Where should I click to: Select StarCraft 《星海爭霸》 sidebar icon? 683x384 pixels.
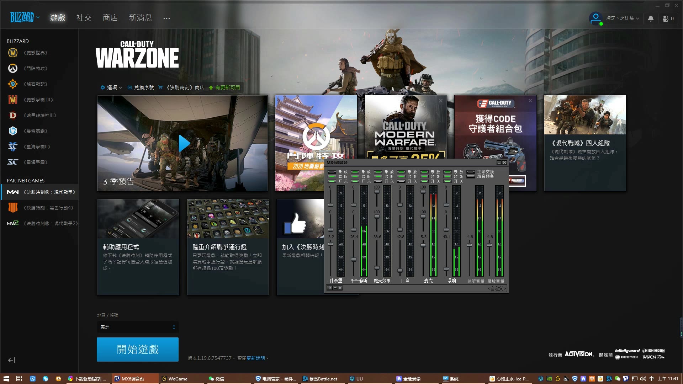(13, 162)
